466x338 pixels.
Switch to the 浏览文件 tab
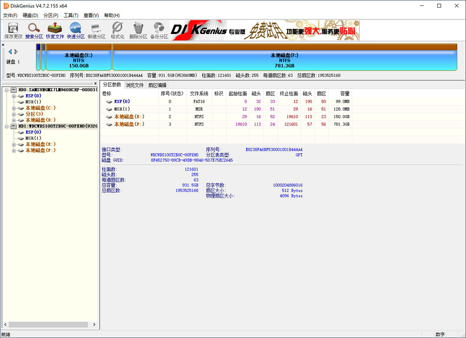[135, 84]
